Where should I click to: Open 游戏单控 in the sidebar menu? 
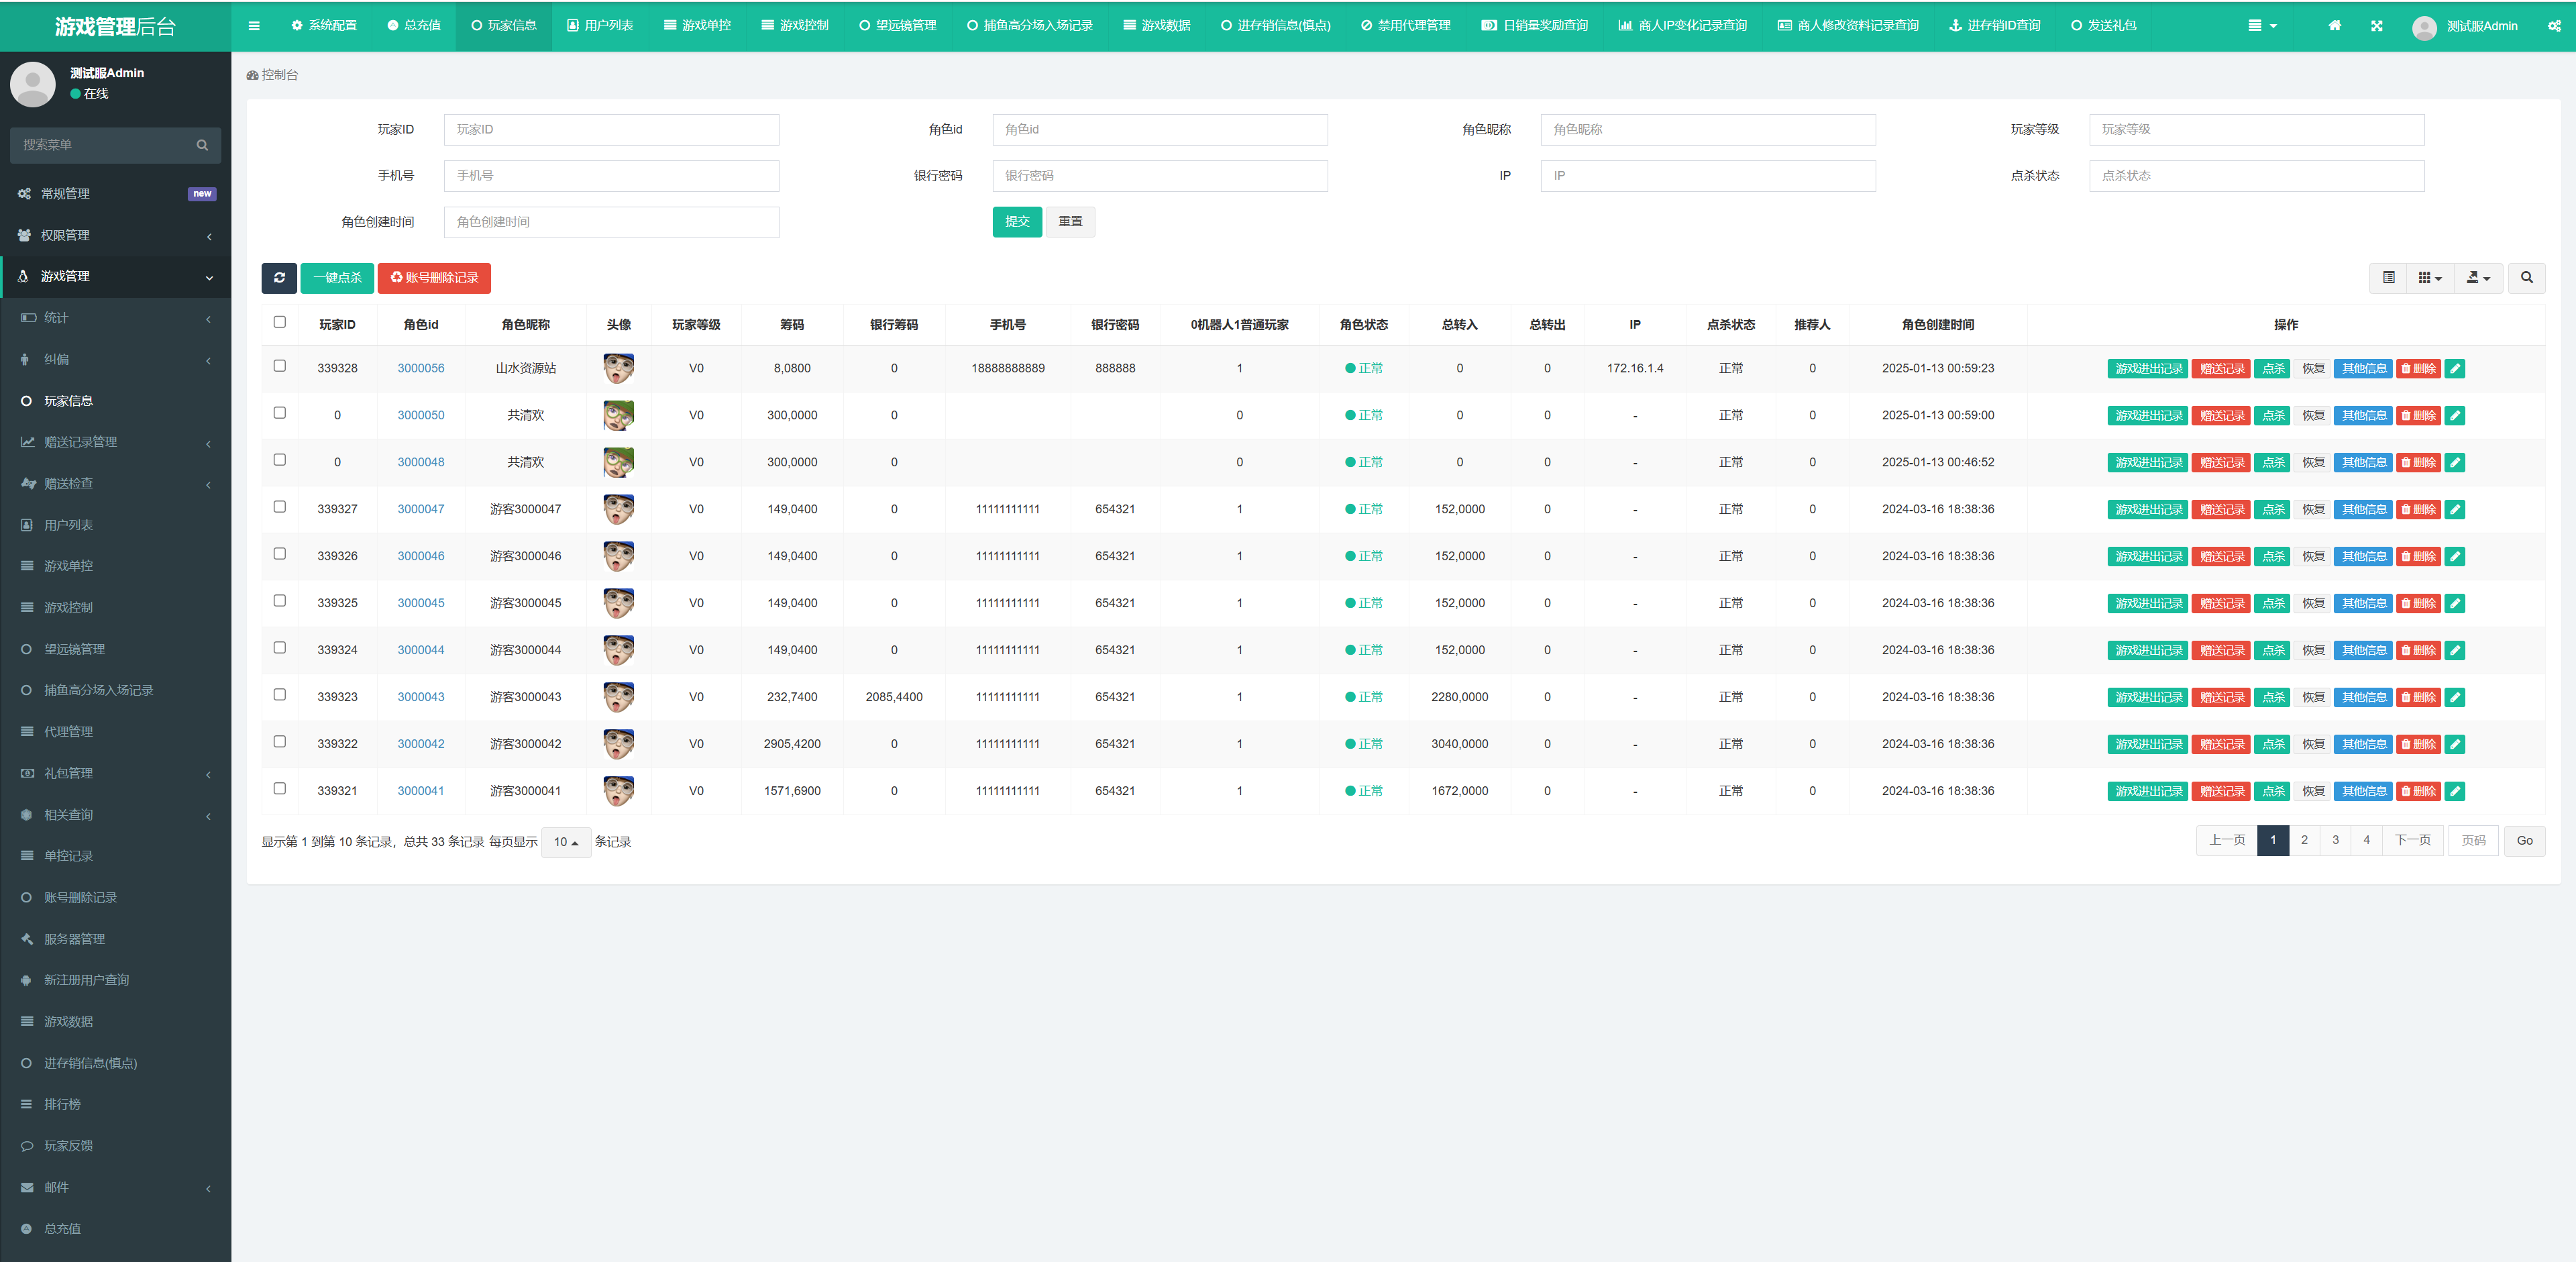pos(68,566)
